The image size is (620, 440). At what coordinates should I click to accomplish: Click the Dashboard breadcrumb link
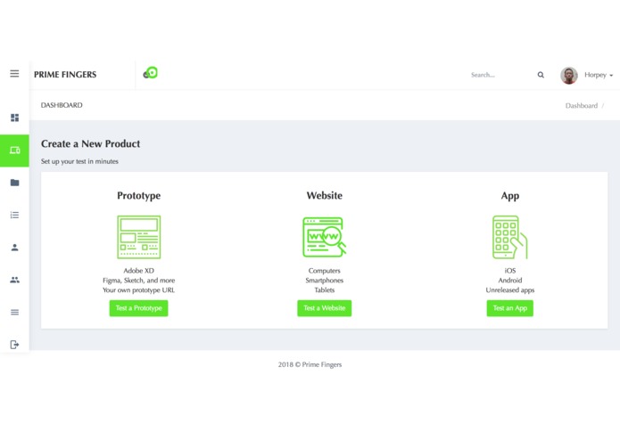(582, 106)
